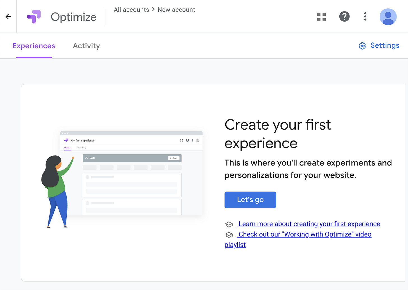Switch to the Experiences tab
The height and width of the screenshot is (290, 408).
click(34, 46)
